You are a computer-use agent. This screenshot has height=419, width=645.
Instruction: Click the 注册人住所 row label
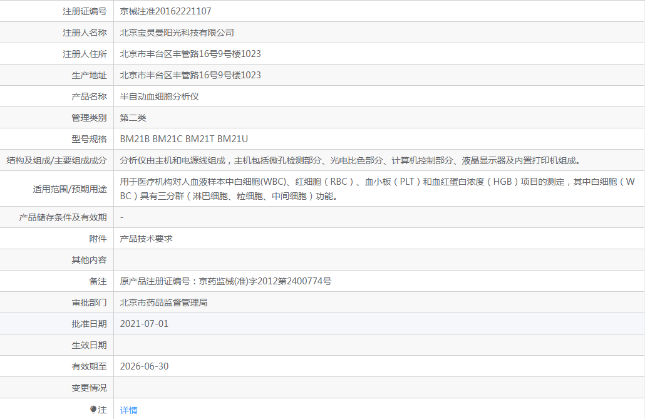pyautogui.click(x=85, y=54)
